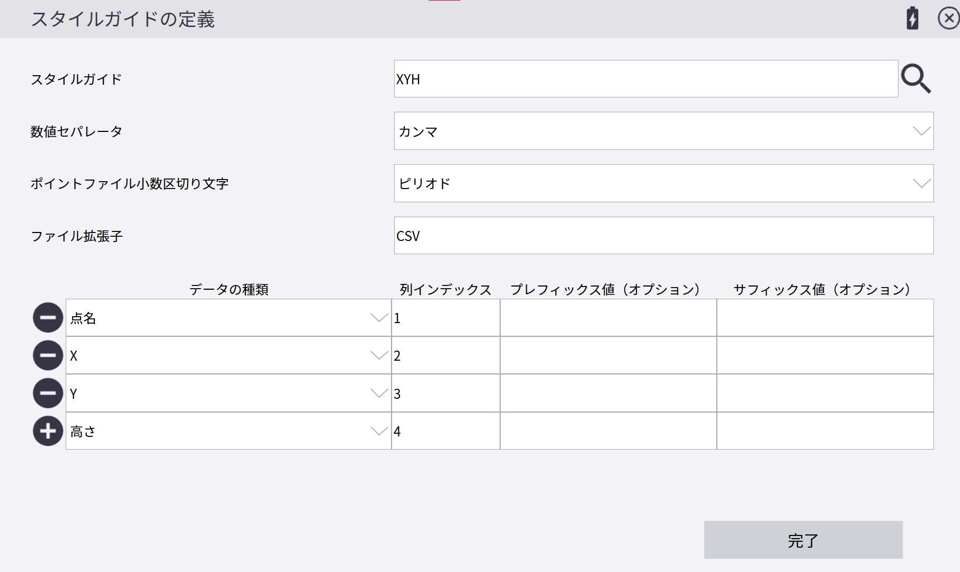Click the suffix value field for 高さ row
The image size is (960, 572).
(x=825, y=431)
